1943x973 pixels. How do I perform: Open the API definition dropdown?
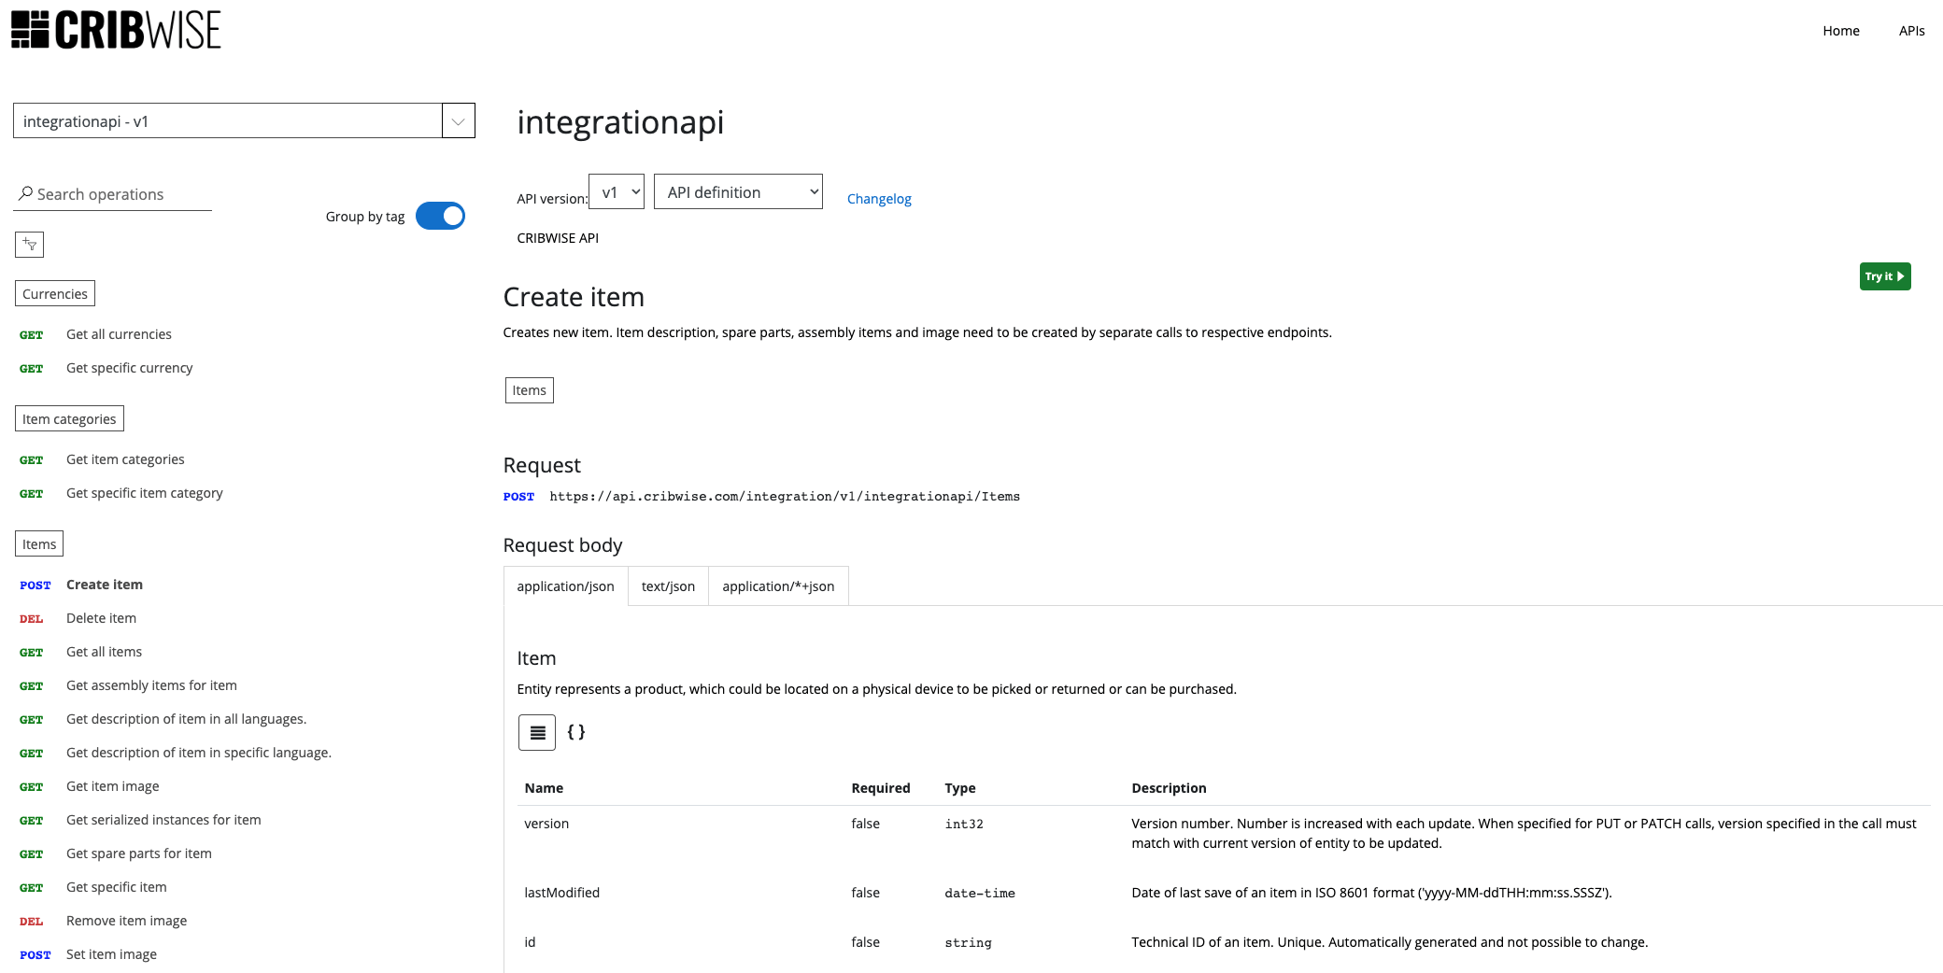point(738,192)
